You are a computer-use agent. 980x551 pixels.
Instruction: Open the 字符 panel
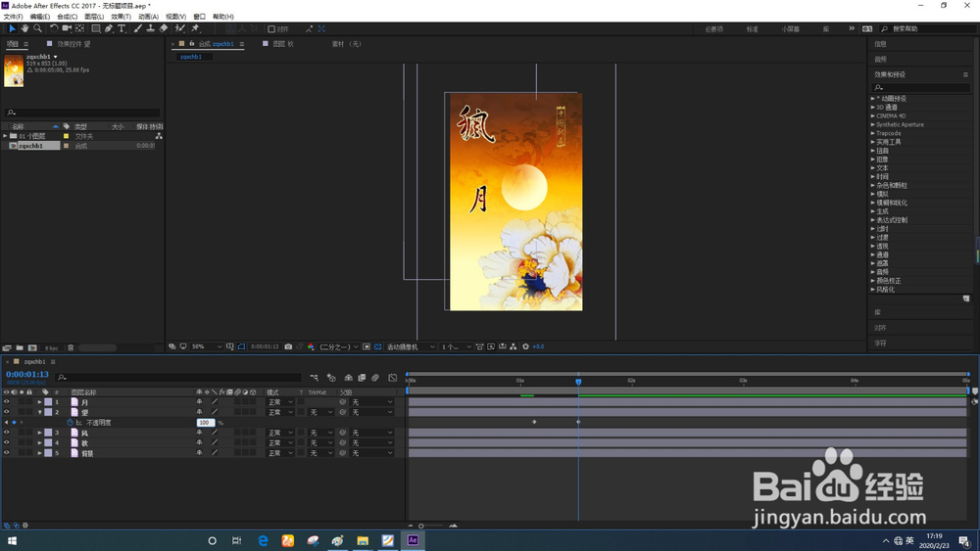pyautogui.click(x=881, y=344)
